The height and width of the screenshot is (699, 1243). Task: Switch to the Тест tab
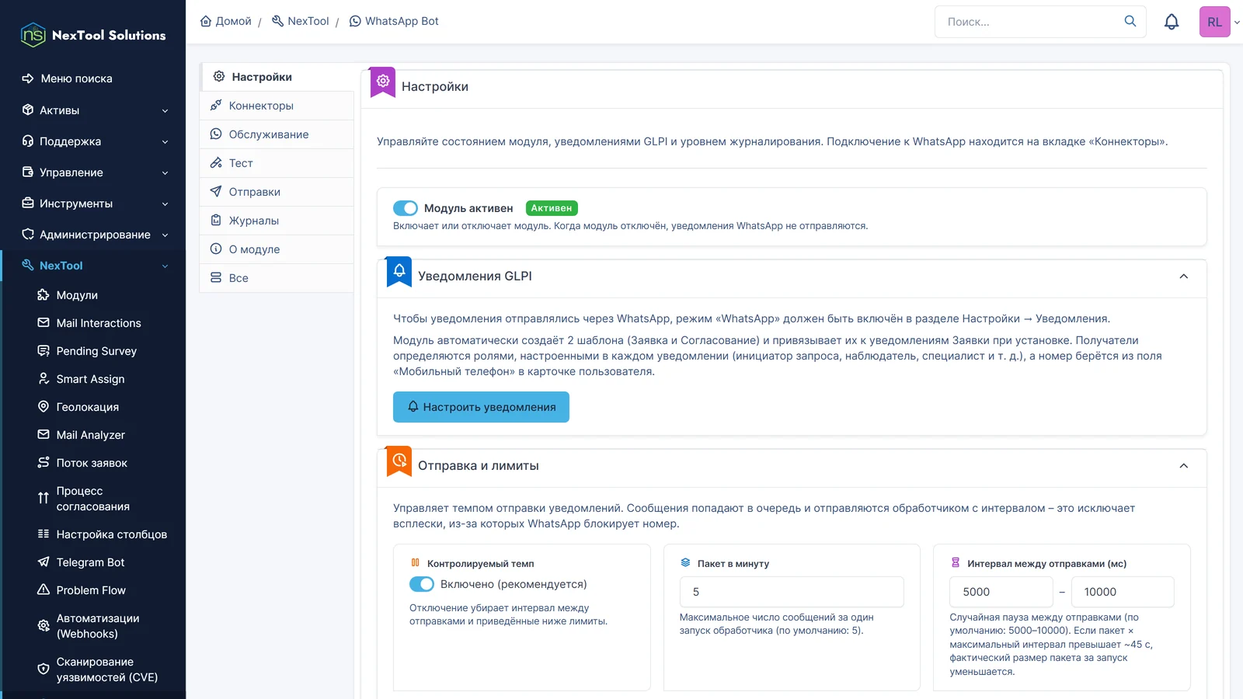point(277,163)
